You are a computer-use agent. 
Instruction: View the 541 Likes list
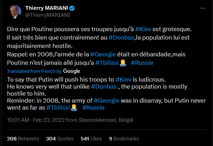point(91,139)
